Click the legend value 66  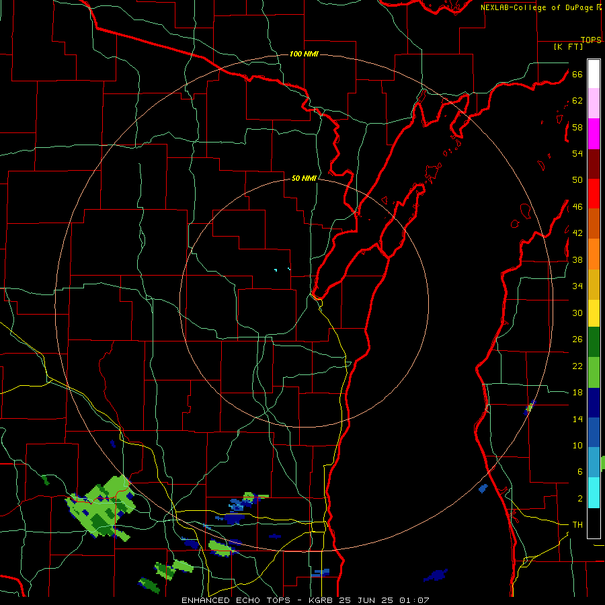(x=577, y=74)
